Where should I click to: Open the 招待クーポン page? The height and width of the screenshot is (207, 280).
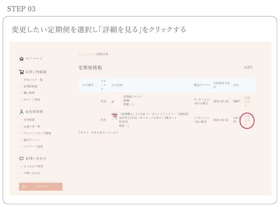click(x=32, y=140)
